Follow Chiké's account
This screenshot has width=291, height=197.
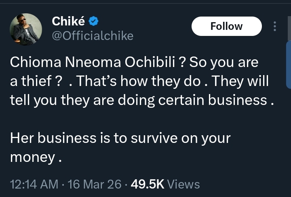pyautogui.click(x=226, y=26)
